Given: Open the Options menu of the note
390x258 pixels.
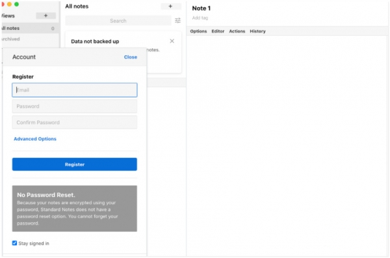Looking at the screenshot, I should pyautogui.click(x=198, y=31).
